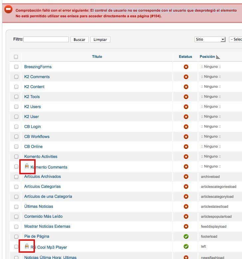Click the red error icon in the alert banner
The height and width of the screenshot is (259, 242).
pos(8,9)
